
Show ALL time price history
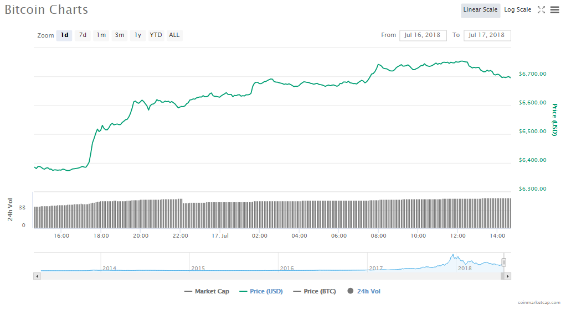click(174, 35)
